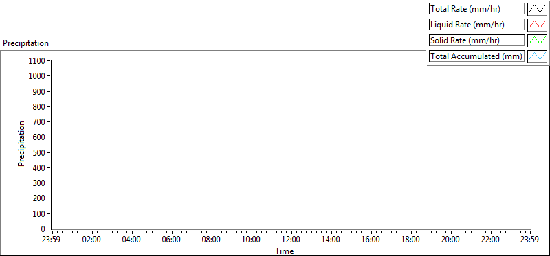Click the 20:00 time axis marker
Screen dimensions: 550x256
(450, 240)
